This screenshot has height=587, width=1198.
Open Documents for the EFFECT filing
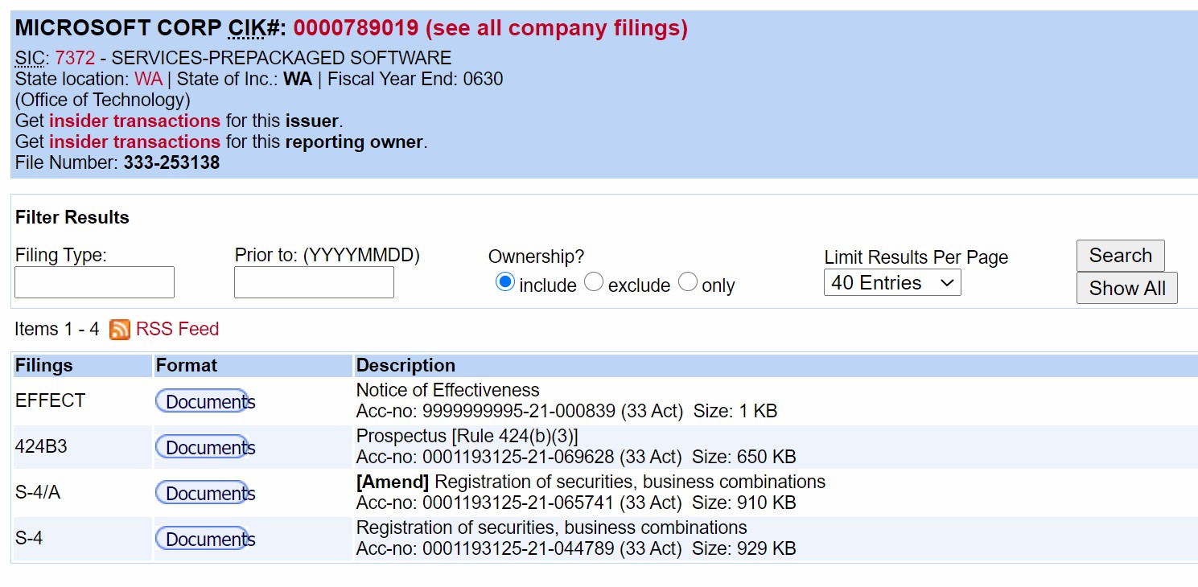pos(206,401)
